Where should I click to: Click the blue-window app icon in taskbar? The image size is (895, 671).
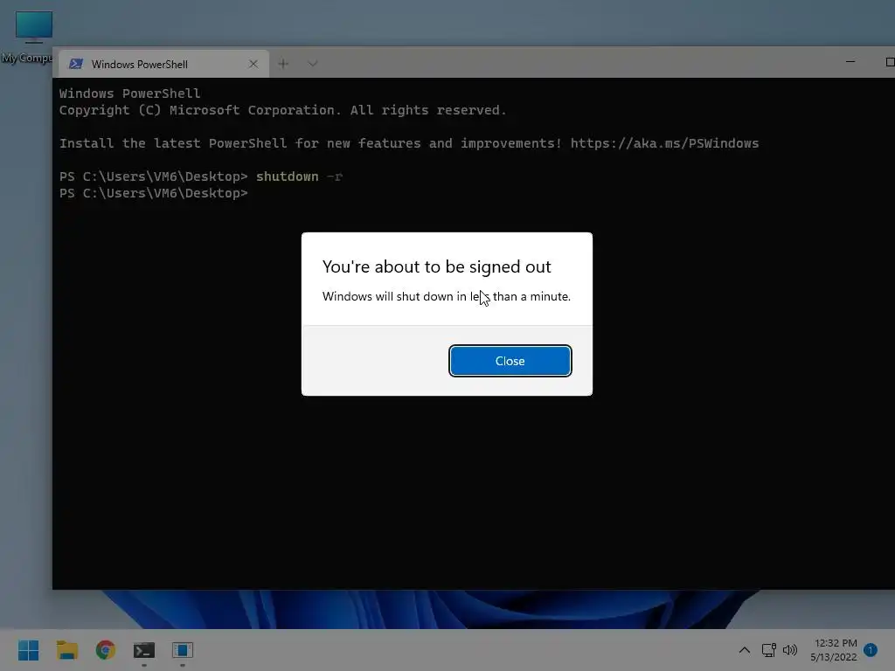pos(183,650)
